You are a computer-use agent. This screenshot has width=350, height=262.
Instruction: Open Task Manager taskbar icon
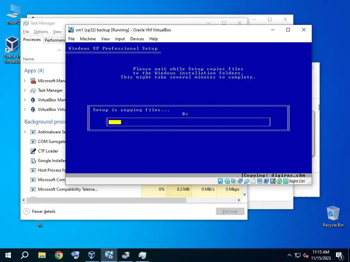pos(143,255)
